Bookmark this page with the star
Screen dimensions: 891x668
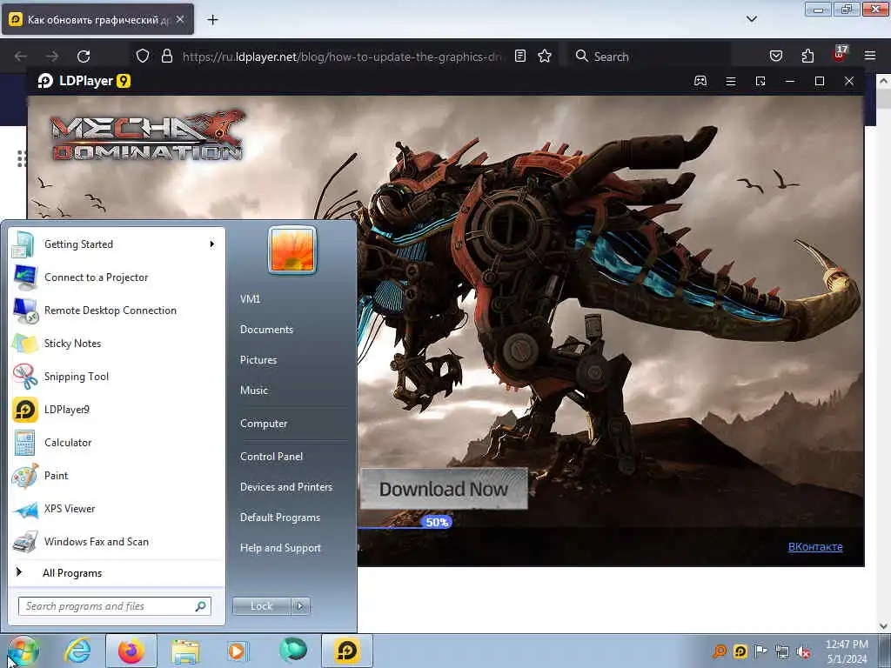545,57
